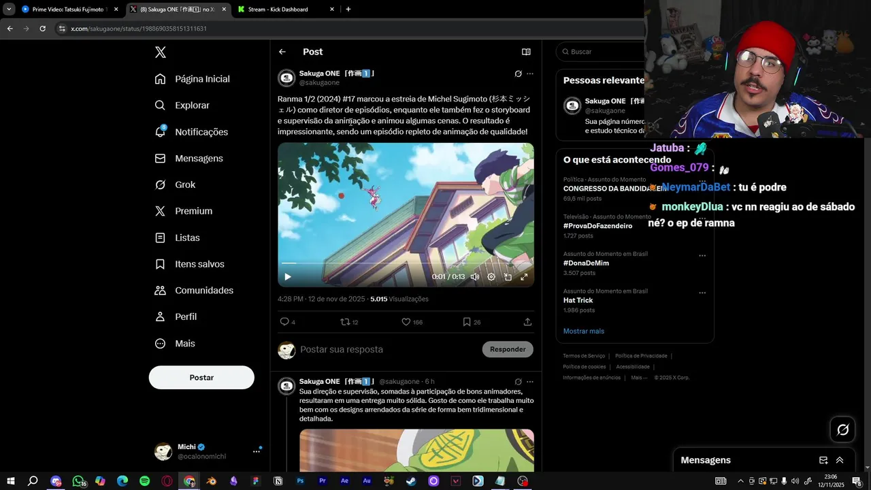The width and height of the screenshot is (871, 490).
Task: Go back with the post header arrow
Action: tap(282, 52)
